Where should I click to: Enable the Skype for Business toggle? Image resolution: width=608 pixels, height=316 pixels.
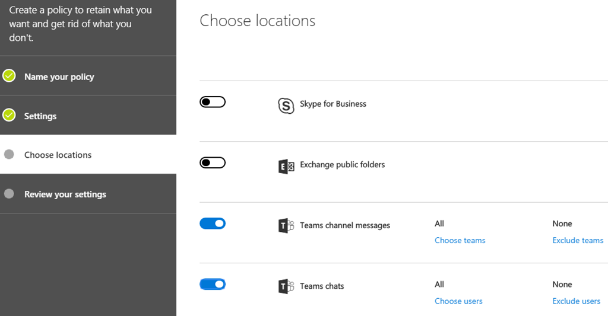pos(213,103)
